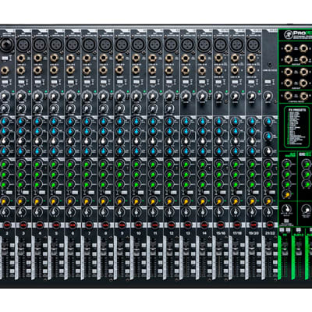Toggle the low-cut switch on channel 6
Screen dimensions: 312x312
tap(70, 83)
